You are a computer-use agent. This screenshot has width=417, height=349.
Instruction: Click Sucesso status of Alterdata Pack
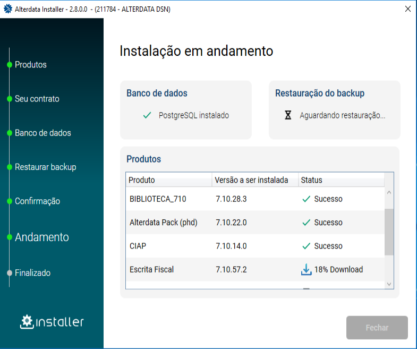[x=328, y=223]
